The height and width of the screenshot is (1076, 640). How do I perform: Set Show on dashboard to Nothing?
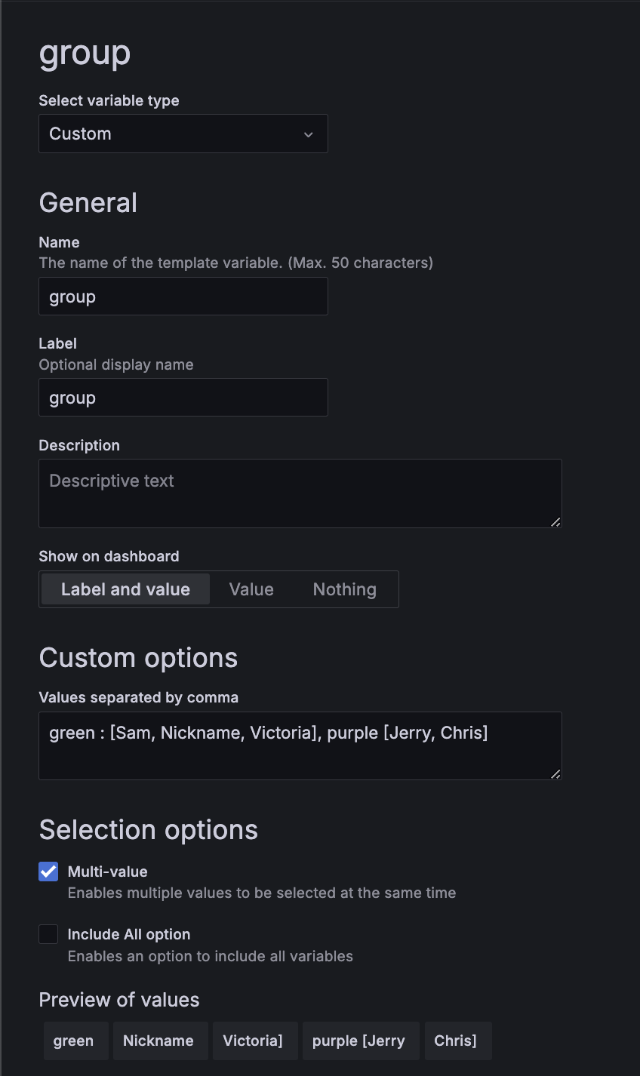[x=344, y=589]
